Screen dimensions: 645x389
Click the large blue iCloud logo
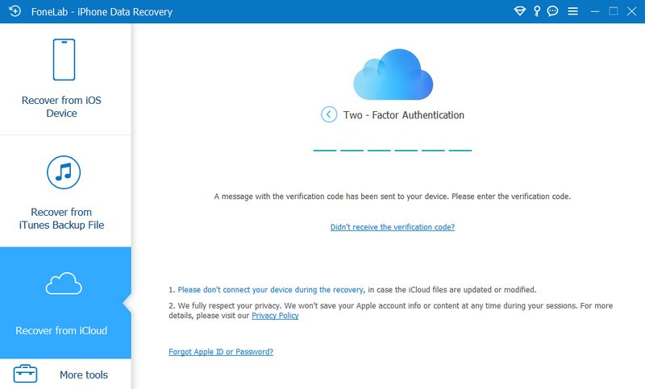393,74
